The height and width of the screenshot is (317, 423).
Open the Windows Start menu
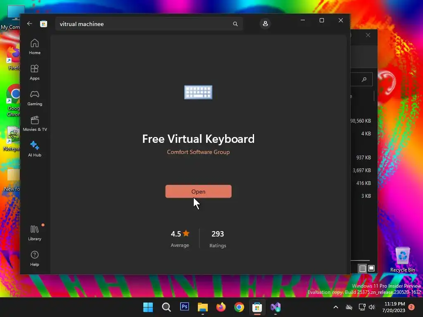click(x=148, y=307)
